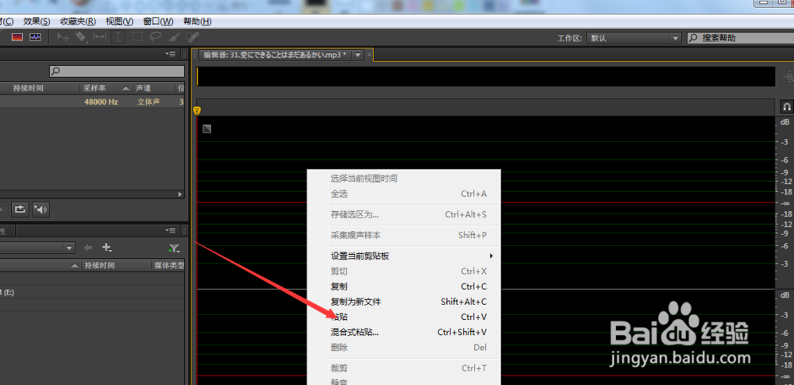794x385 pixels.
Task: Select the Spot Healing Brush tool
Action: (x=192, y=37)
